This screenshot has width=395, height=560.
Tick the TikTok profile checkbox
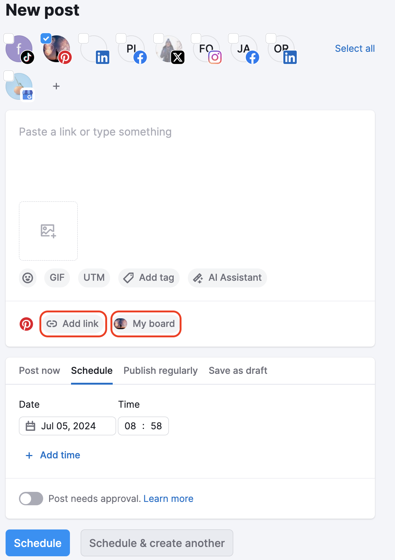pos(9,38)
